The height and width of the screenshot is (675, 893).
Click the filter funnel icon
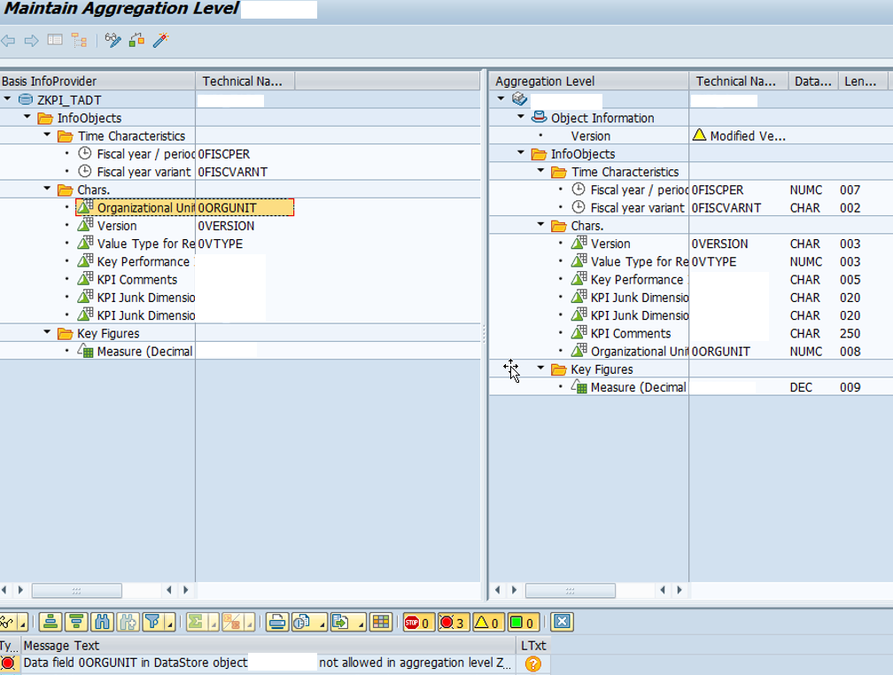[152, 622]
